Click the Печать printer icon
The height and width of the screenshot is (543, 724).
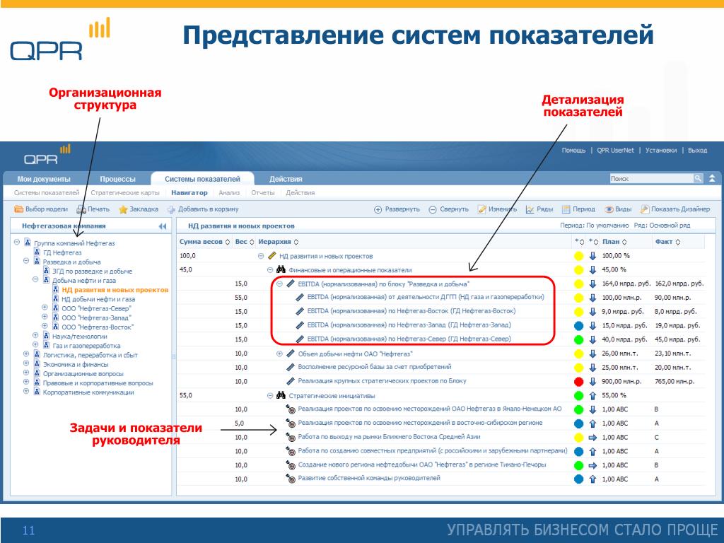(81, 209)
